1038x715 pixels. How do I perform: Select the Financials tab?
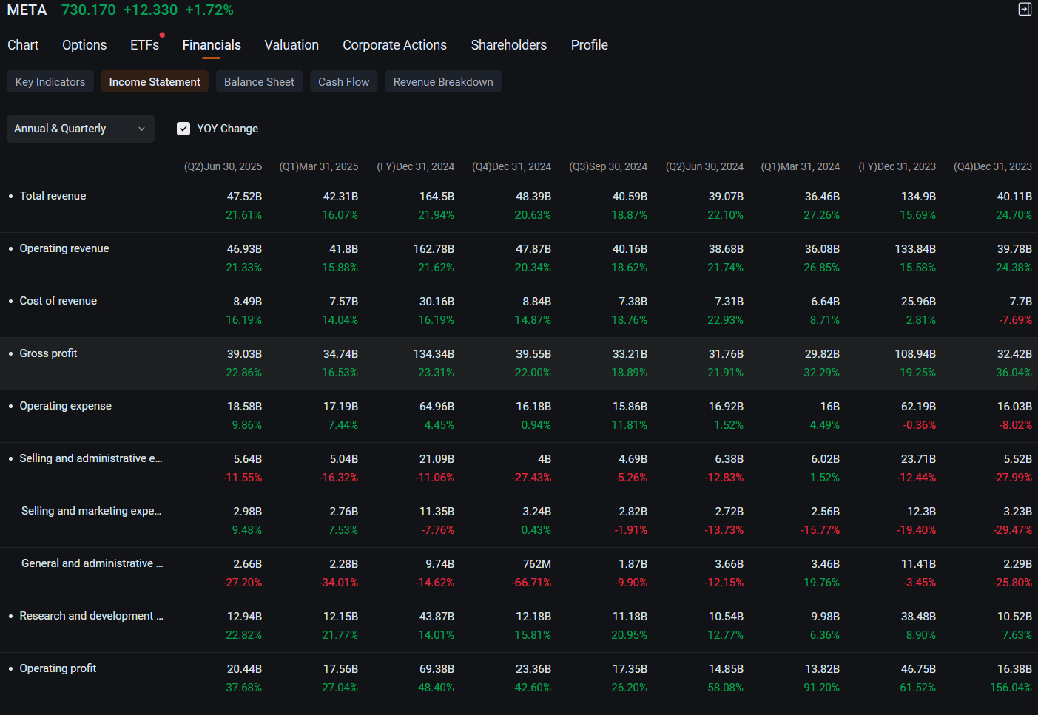tap(212, 45)
